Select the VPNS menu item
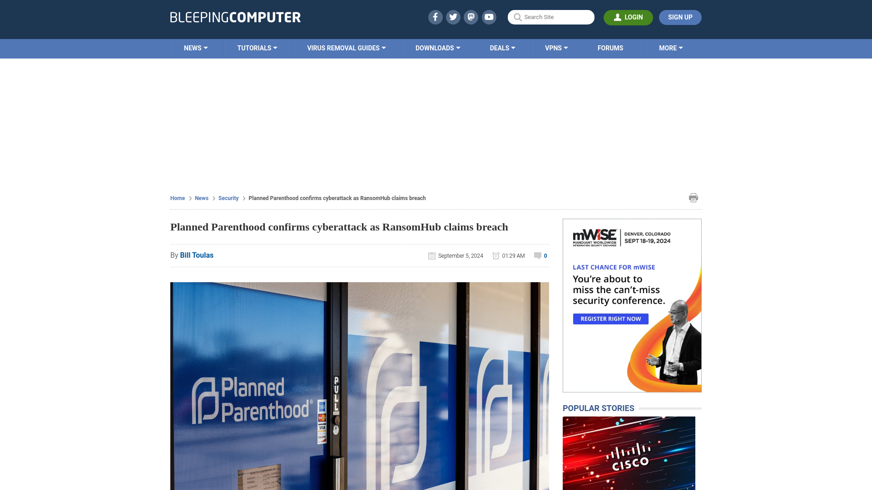872x490 pixels. (x=556, y=48)
